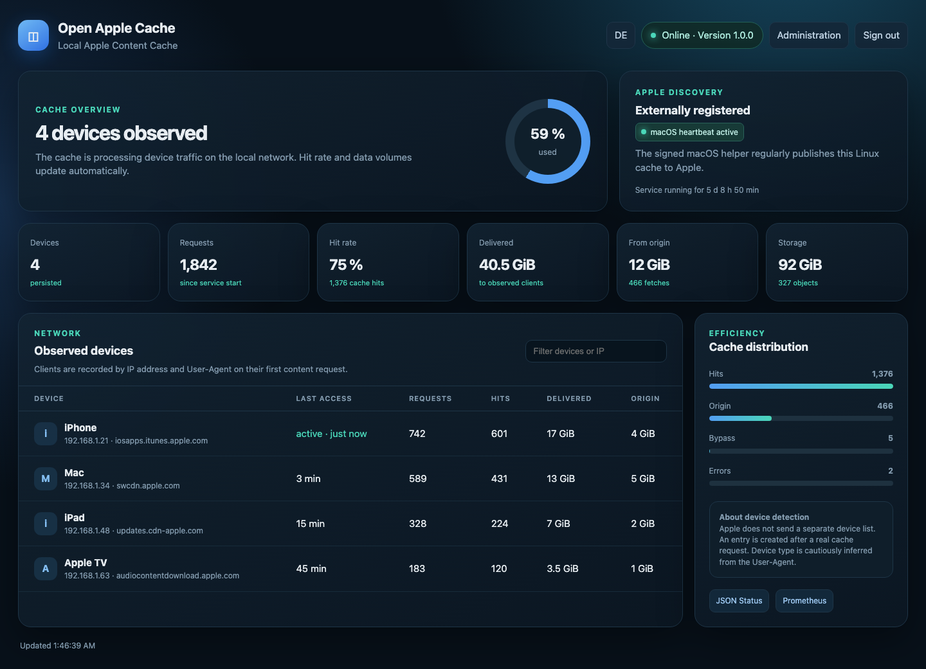Click the Errors count 2
Image resolution: width=926 pixels, height=669 pixels.
[x=891, y=471]
